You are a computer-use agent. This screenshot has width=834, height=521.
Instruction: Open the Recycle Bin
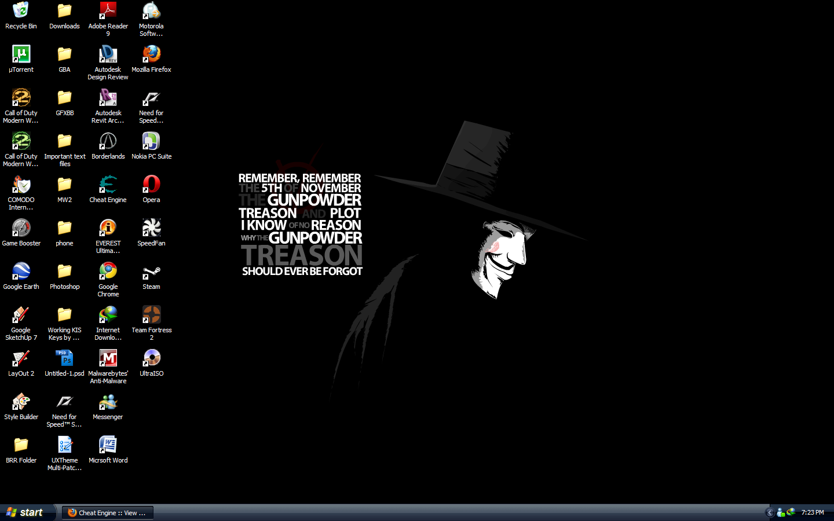(21, 16)
